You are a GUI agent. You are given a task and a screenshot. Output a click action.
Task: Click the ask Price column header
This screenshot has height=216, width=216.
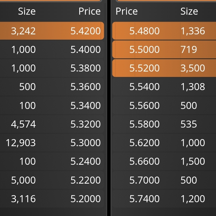pos(127,11)
